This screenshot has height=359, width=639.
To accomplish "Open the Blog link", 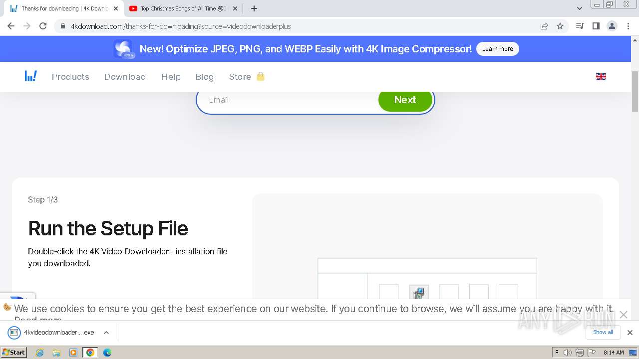I will pyautogui.click(x=205, y=77).
